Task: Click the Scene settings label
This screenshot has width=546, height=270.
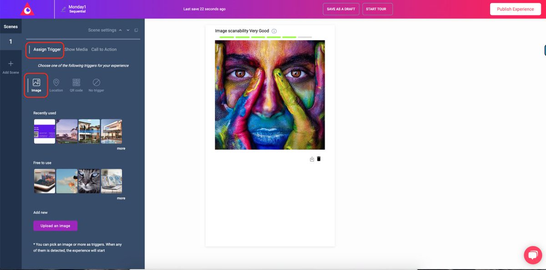Action: tap(102, 30)
